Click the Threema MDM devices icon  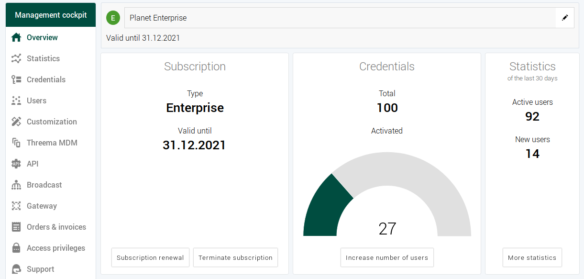pyautogui.click(x=16, y=143)
